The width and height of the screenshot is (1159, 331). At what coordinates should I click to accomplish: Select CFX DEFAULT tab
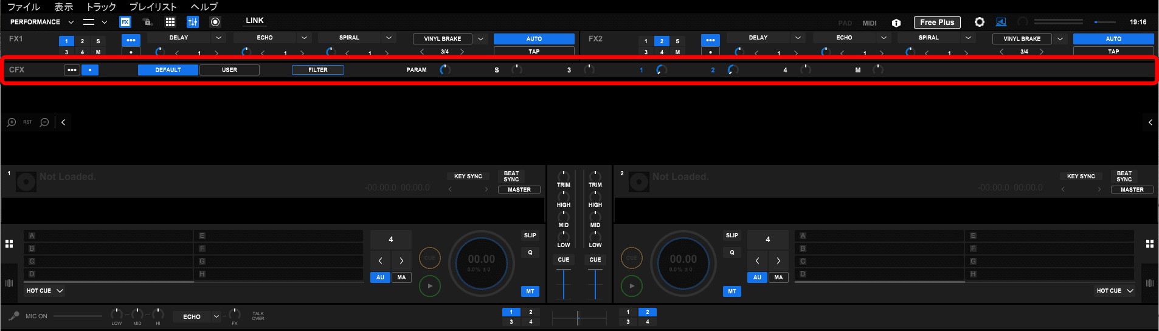[168, 70]
